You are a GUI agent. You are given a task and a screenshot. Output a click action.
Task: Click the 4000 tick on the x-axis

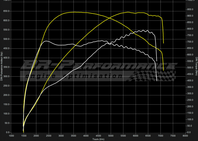coord(86,136)
